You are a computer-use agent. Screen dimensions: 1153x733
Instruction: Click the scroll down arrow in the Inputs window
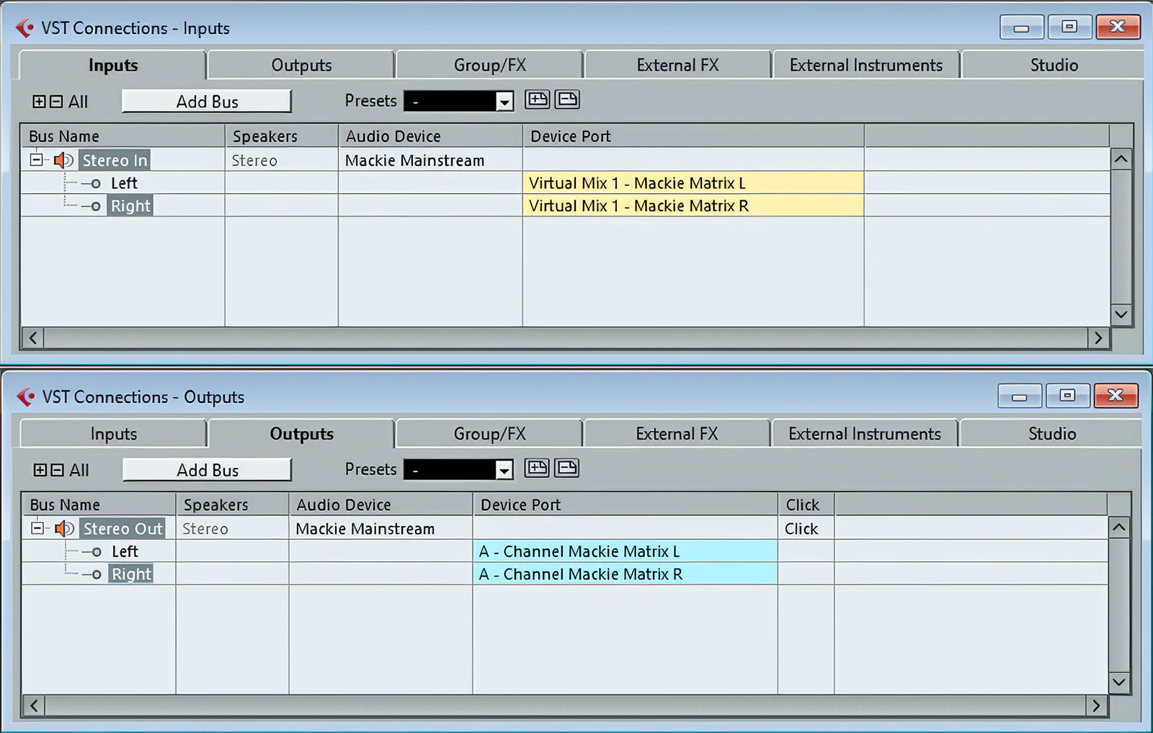(x=1121, y=314)
